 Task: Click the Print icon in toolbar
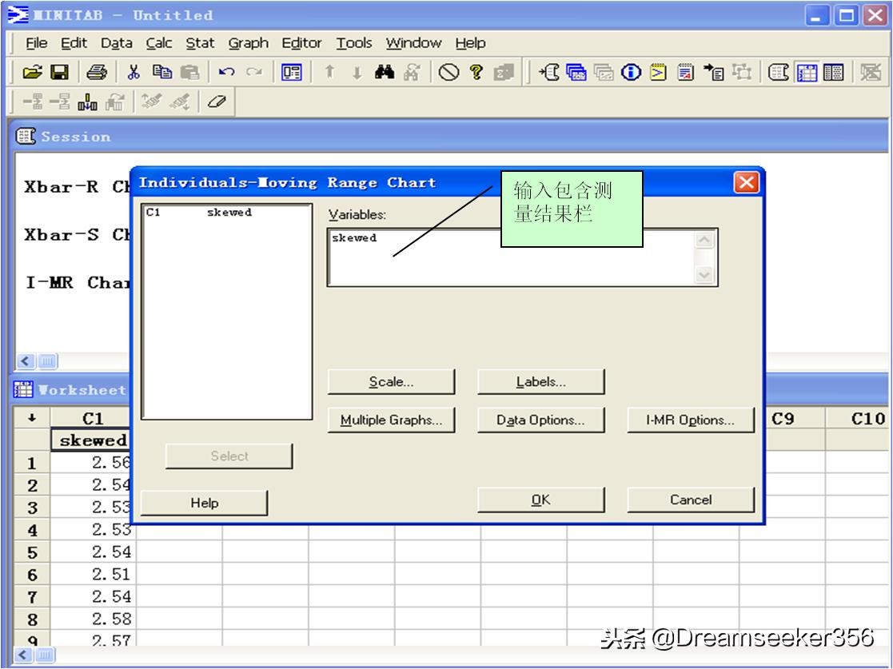point(97,72)
